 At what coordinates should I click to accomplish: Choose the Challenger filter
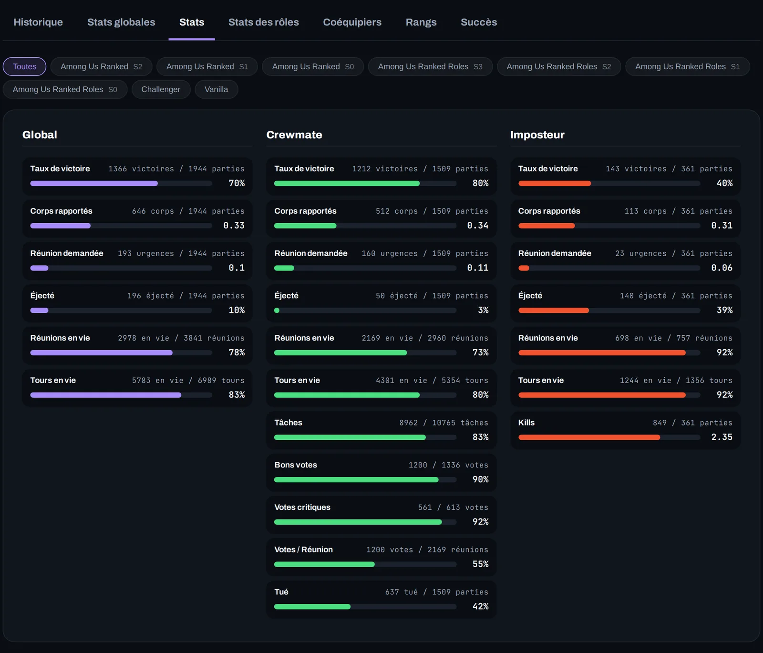(161, 89)
